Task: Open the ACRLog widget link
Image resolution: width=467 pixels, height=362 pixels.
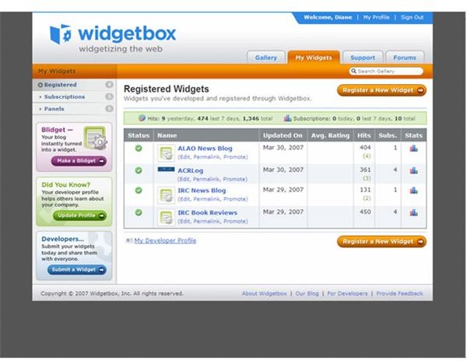Action: pos(191,170)
